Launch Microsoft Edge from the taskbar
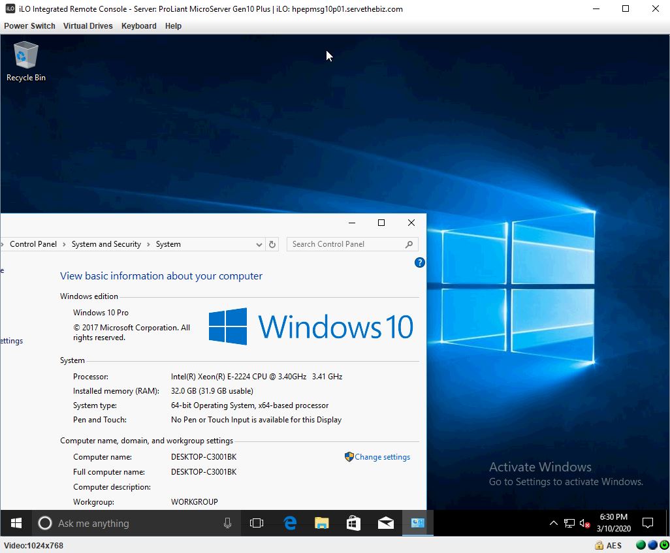Image resolution: width=670 pixels, height=553 pixels. click(290, 523)
